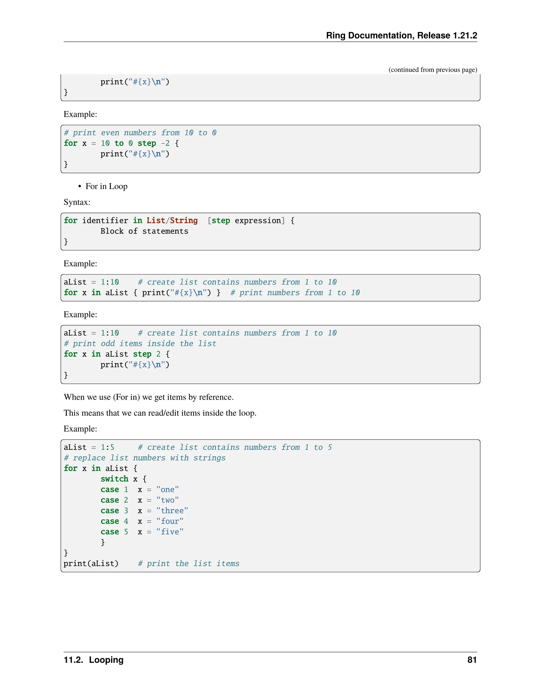Click the 'print odd items inside the list' comment
This screenshot has width=541, height=700.
tap(140, 344)
